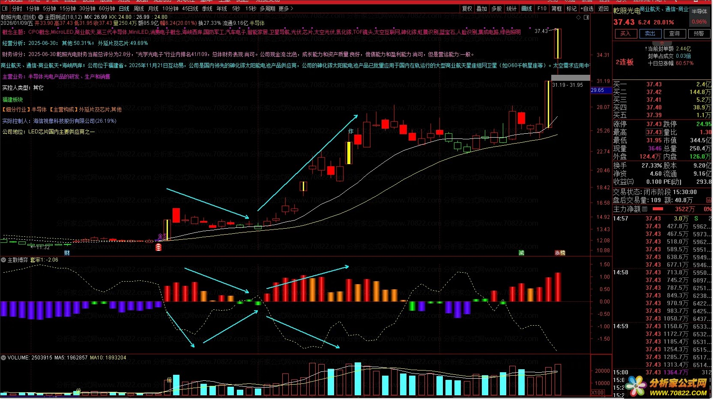Image resolution: width=714 pixels, height=400 pixels.
Task: Switch to 年线 yearly chart
Action: click(x=222, y=9)
